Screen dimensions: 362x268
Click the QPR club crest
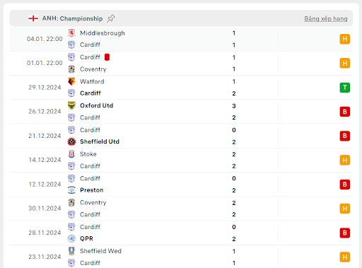click(71, 239)
